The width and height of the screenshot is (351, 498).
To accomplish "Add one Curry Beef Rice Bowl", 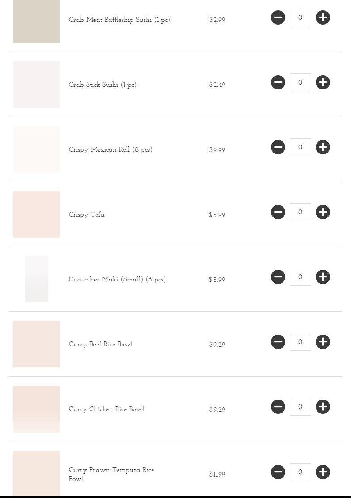I will 323,342.
